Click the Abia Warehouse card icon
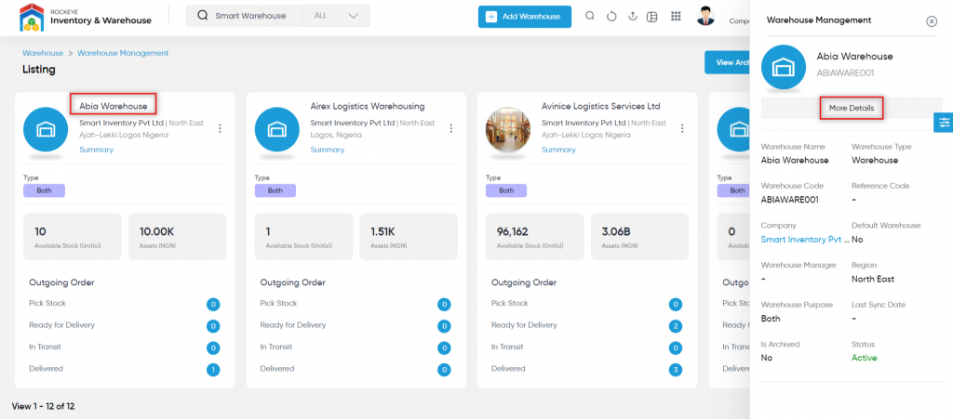 tap(46, 130)
